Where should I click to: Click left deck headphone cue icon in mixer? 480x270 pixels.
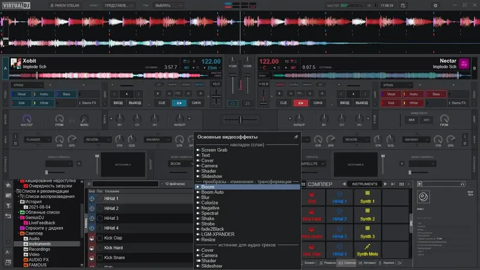[x=233, y=103]
